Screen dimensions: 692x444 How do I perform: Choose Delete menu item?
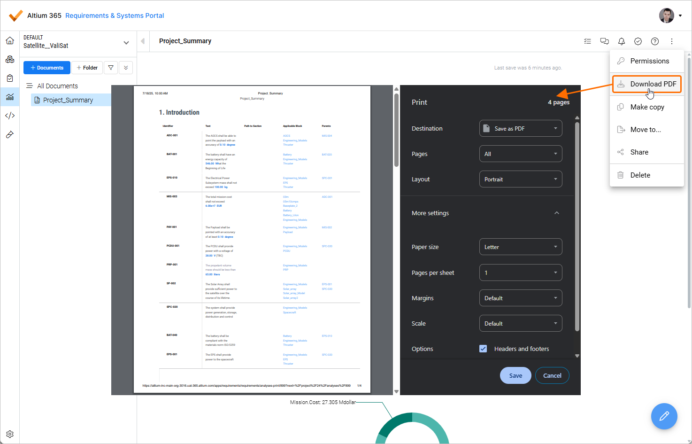click(647, 175)
